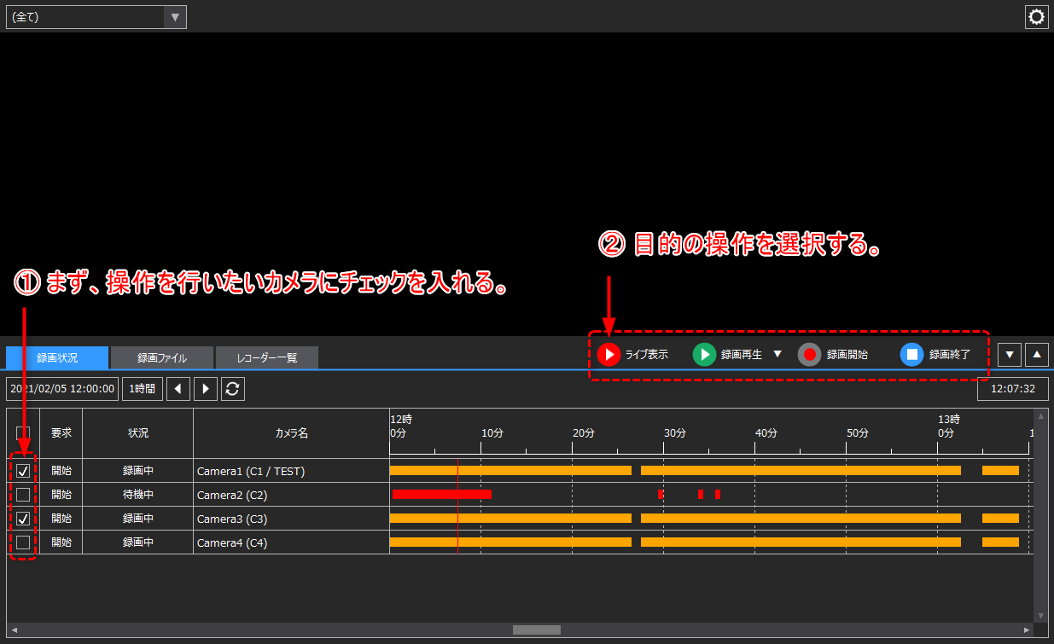This screenshot has width=1054, height=644.
Task: Jump to previous period with left arrow
Action: (178, 388)
